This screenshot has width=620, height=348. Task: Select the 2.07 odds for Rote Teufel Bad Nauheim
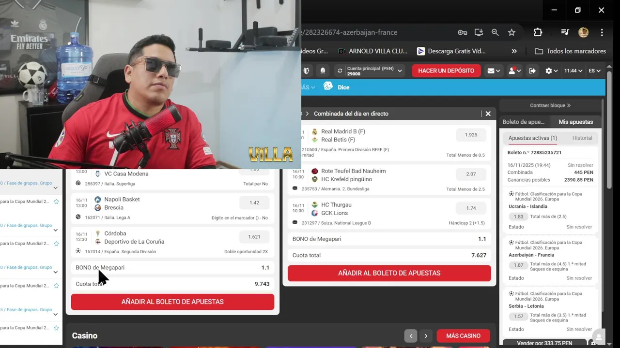(x=471, y=174)
